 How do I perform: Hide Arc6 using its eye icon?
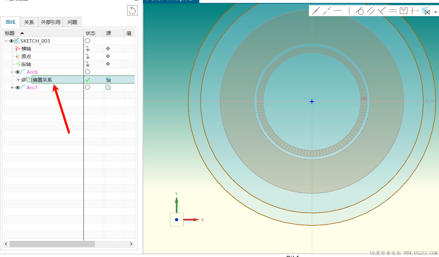tap(17, 72)
